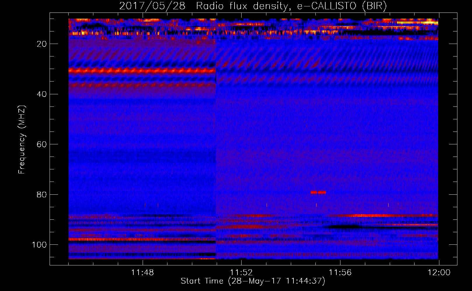Click the 80 frequency tick label
The image size is (472, 291).
42,194
